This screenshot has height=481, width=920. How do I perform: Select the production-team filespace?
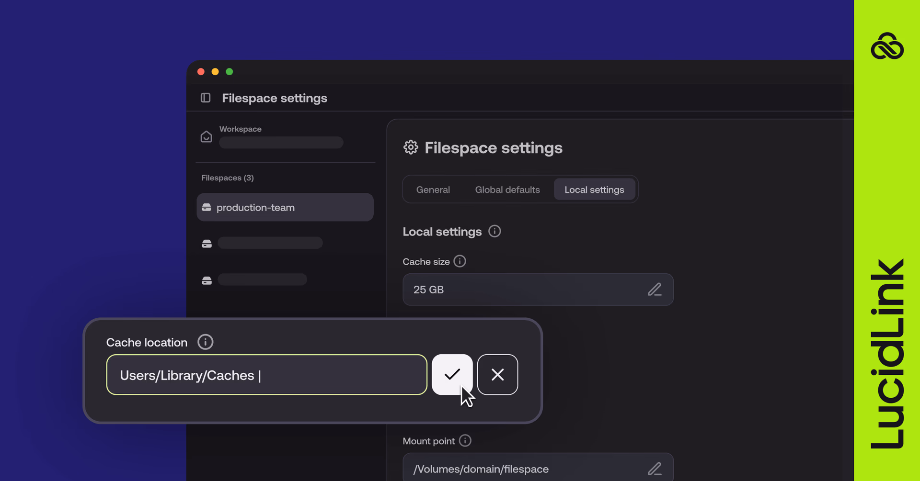[x=285, y=207]
